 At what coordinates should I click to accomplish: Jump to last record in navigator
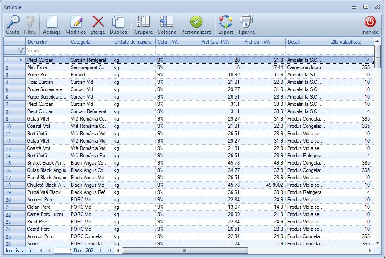tap(109, 251)
